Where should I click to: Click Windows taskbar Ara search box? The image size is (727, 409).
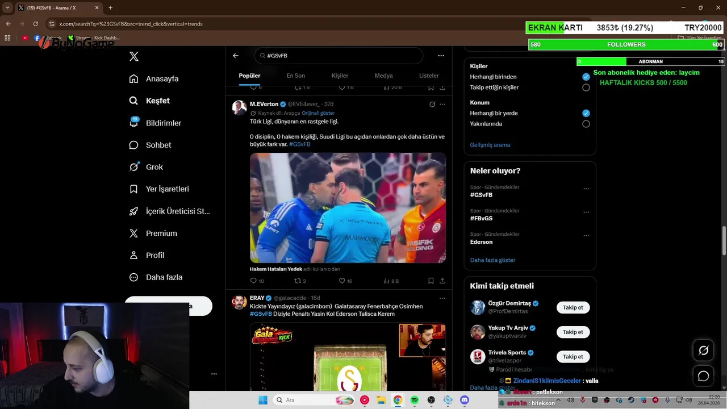coord(315,400)
